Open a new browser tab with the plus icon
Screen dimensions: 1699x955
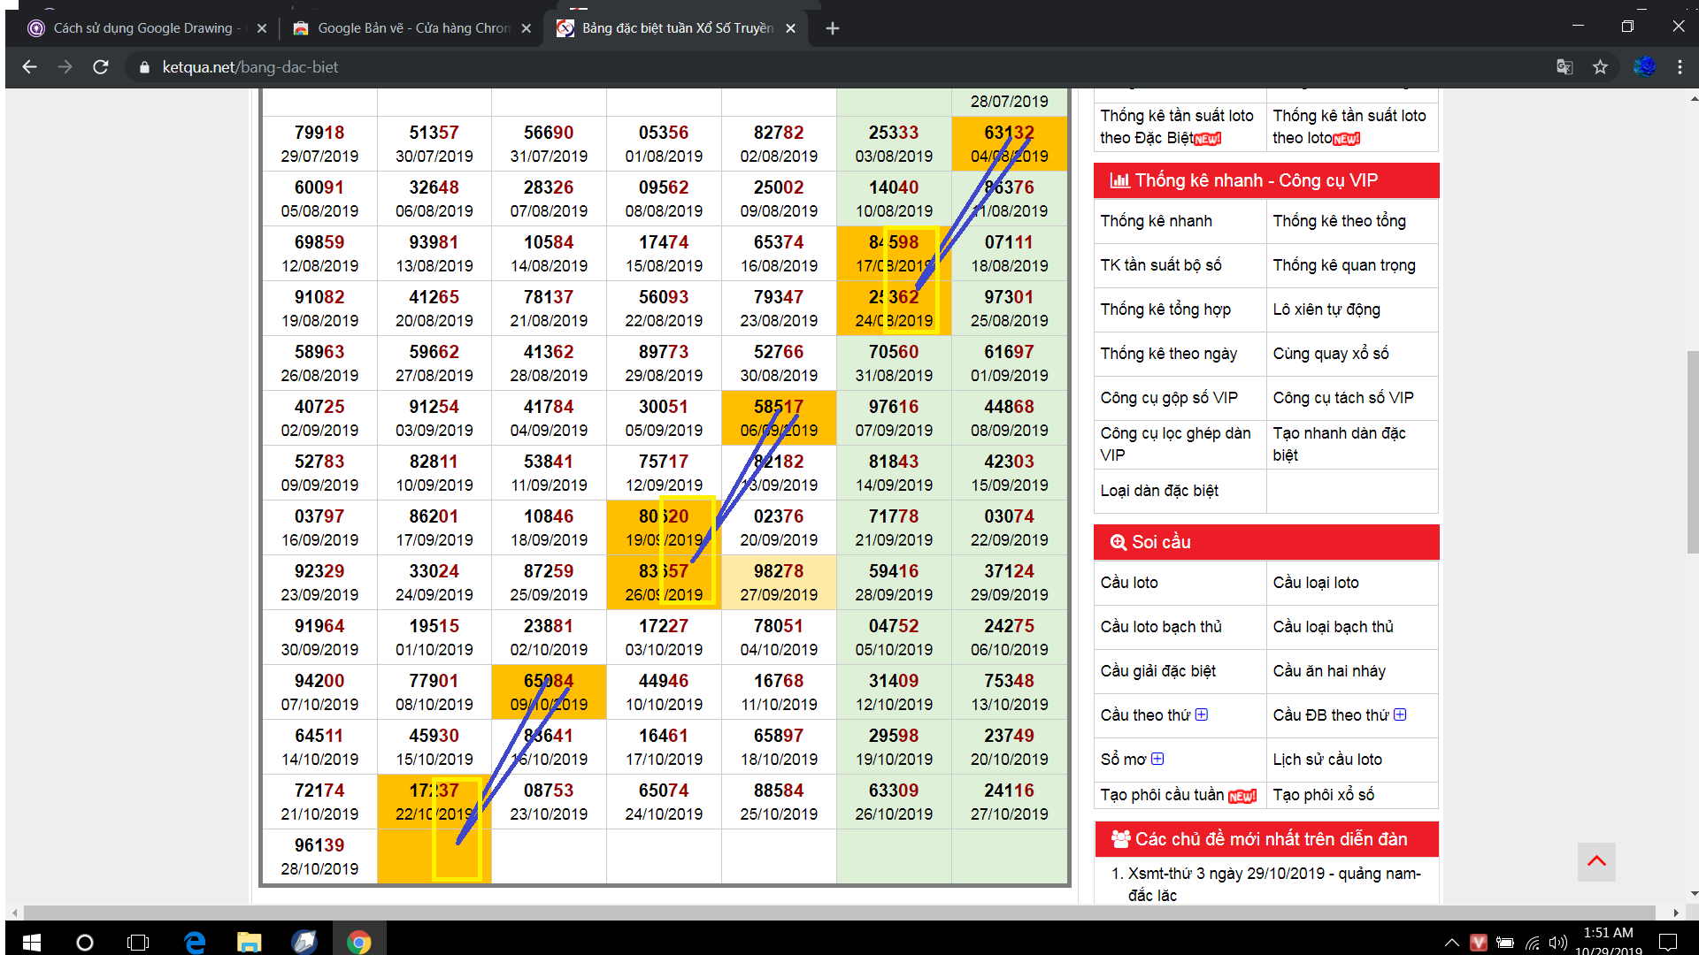point(832,28)
